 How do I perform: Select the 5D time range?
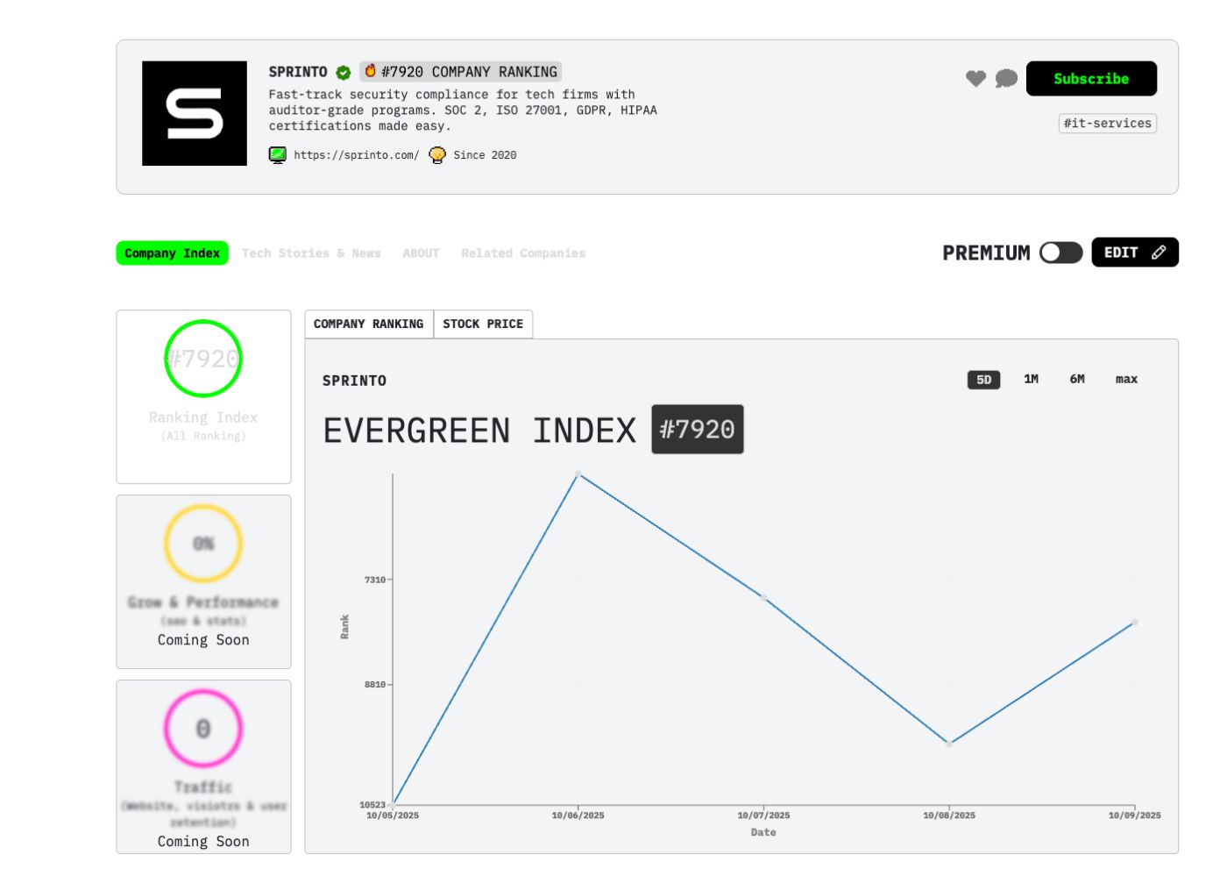point(983,380)
